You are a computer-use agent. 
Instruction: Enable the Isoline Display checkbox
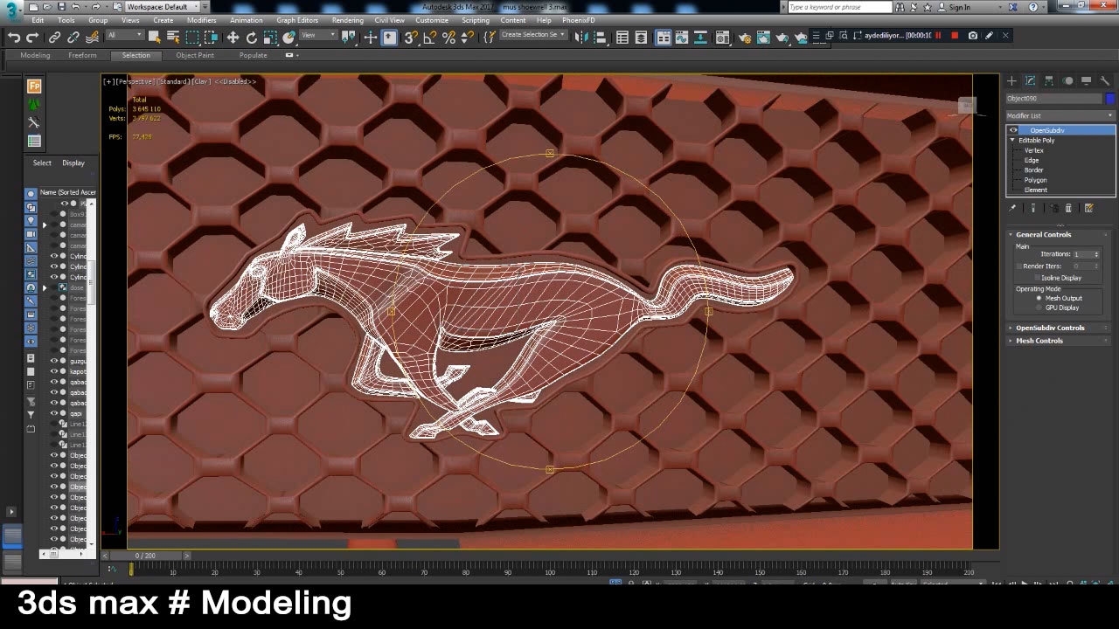pos(1037,278)
